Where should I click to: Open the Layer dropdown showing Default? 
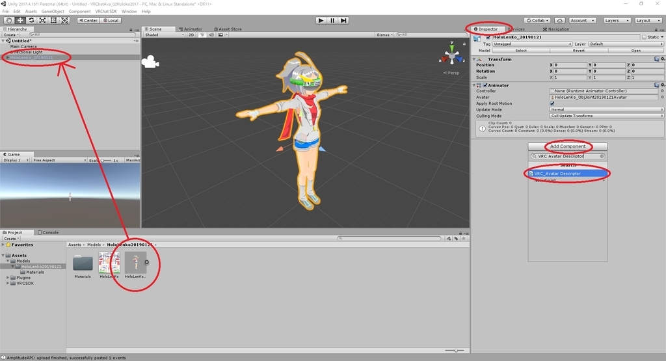[626, 44]
